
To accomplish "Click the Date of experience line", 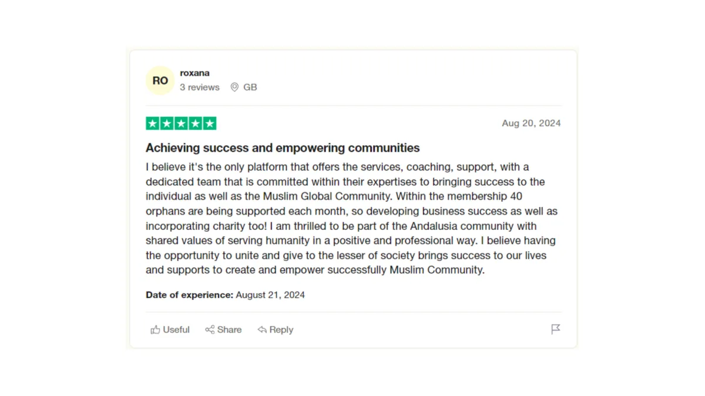I will coord(225,295).
